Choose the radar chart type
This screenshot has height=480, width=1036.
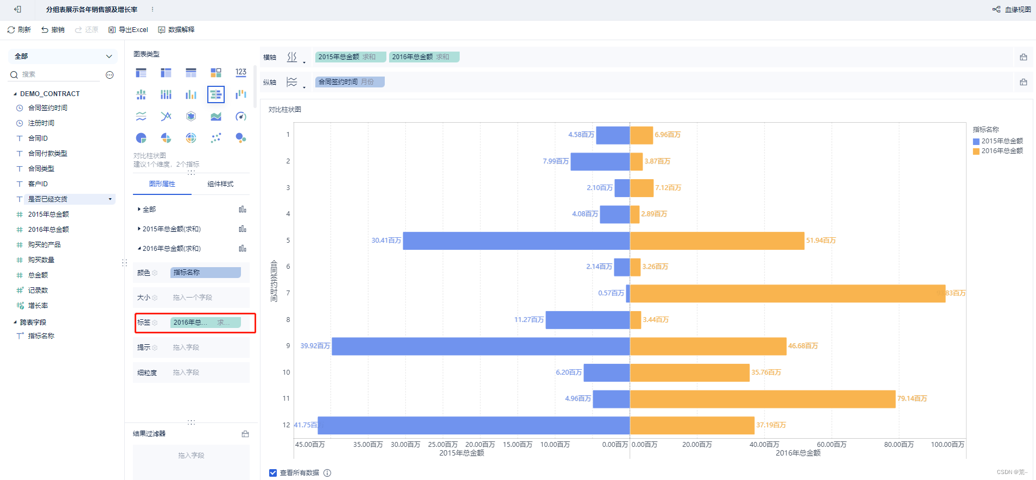191,116
